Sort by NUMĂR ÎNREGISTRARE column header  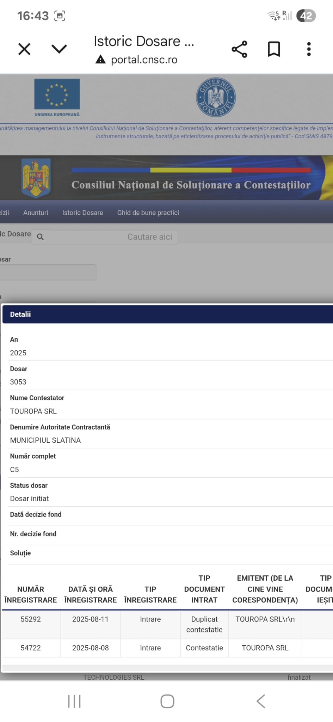(31, 594)
